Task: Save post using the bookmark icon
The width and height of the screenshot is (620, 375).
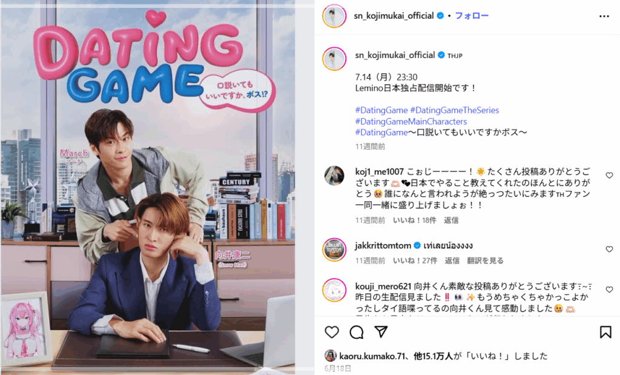Action: click(605, 332)
